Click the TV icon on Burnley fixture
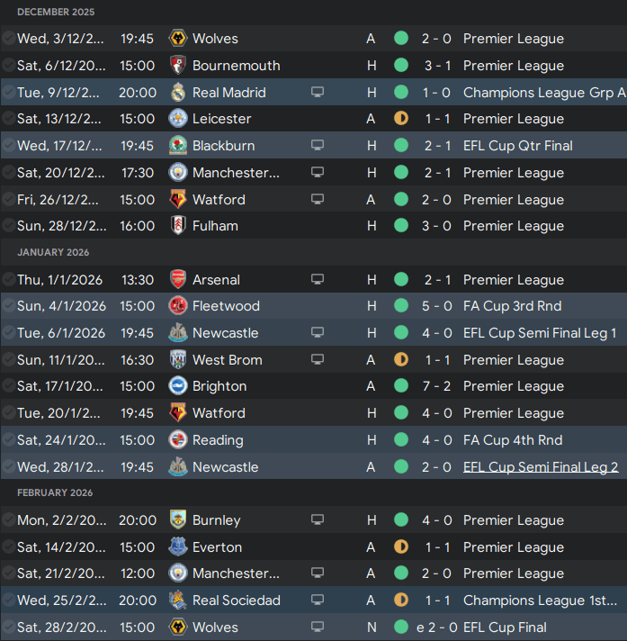Image resolution: width=627 pixels, height=641 pixels. coord(318,519)
